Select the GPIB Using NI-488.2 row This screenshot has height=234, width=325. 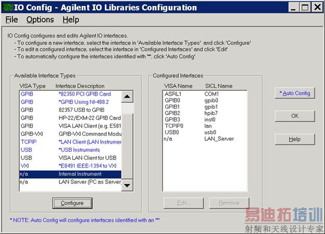[70, 102]
